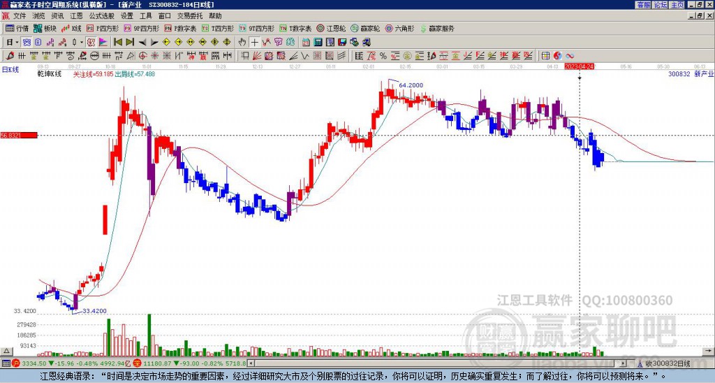The width and height of the screenshot is (715, 383).
Task: Click the horizontal scrollbar left arrow
Action: [251, 363]
